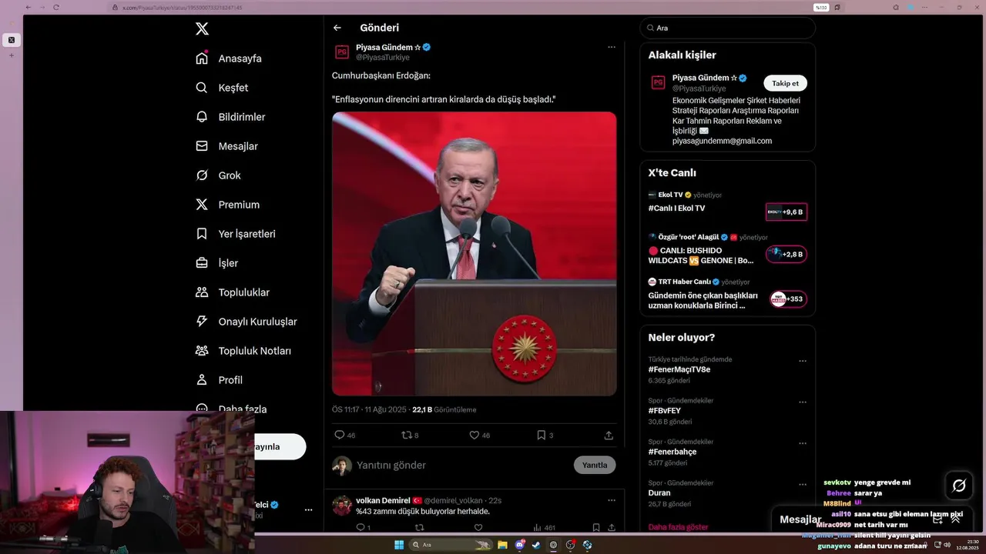The height and width of the screenshot is (554, 986).
Task: Open Piyasa Gündem avatar on the post
Action: [x=342, y=52]
